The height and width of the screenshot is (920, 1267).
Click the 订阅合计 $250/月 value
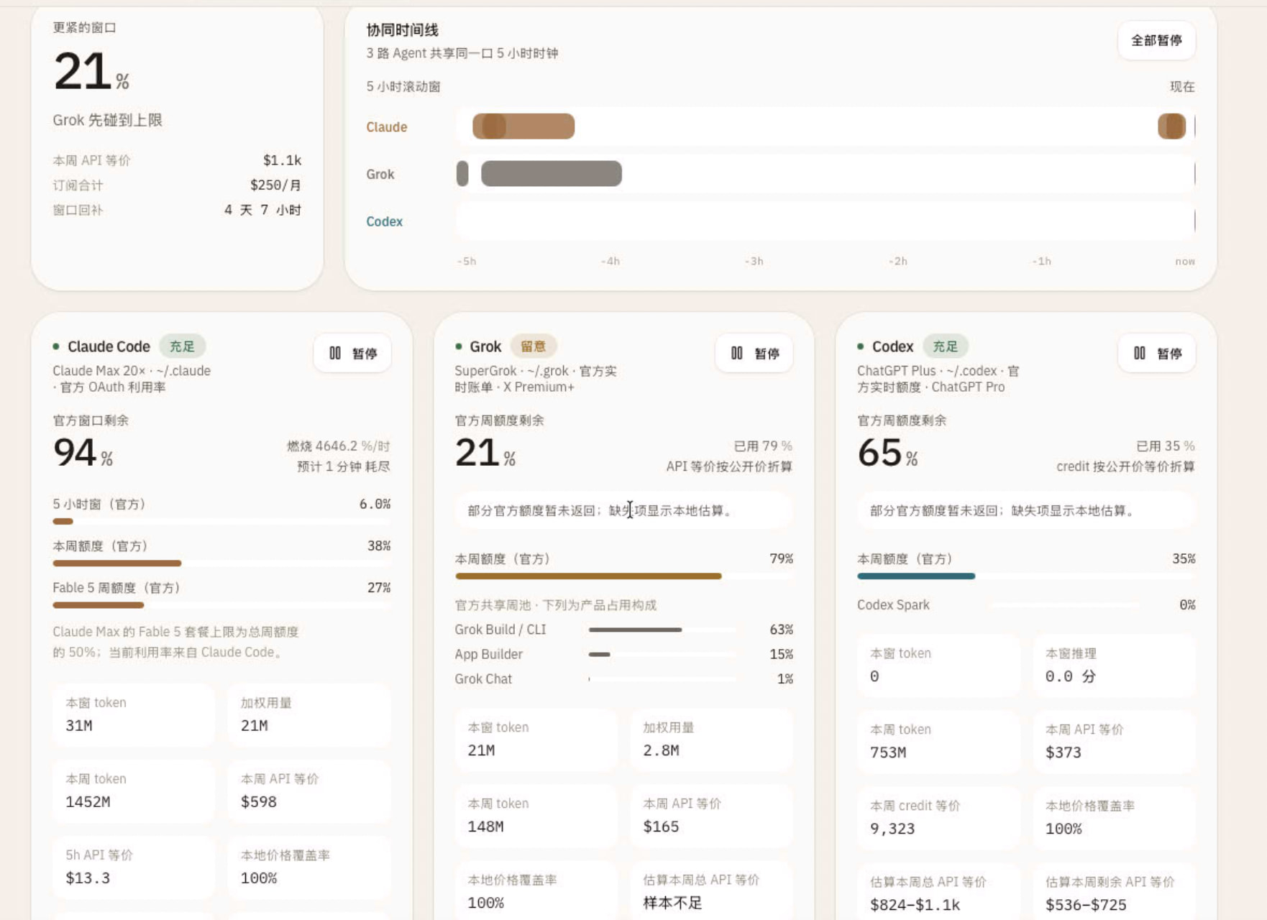tap(275, 185)
